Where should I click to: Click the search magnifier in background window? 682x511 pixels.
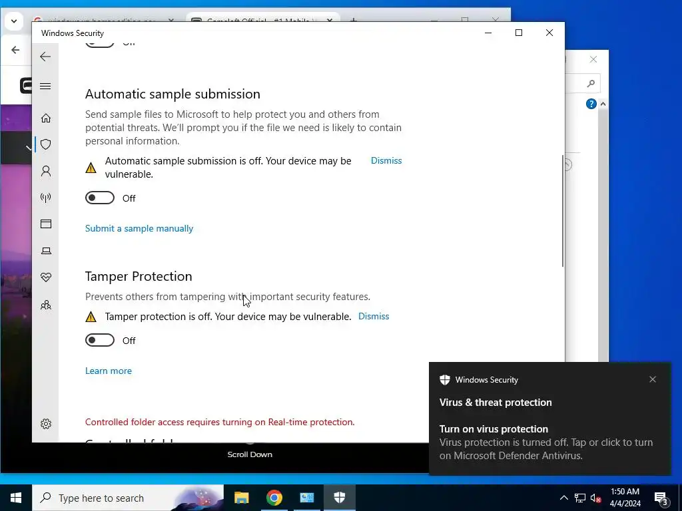[x=591, y=83]
